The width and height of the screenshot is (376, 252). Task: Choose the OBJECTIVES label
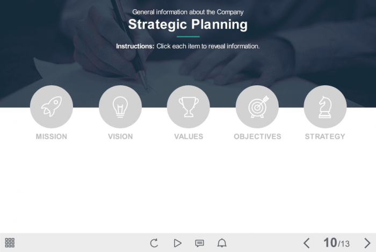[257, 137]
